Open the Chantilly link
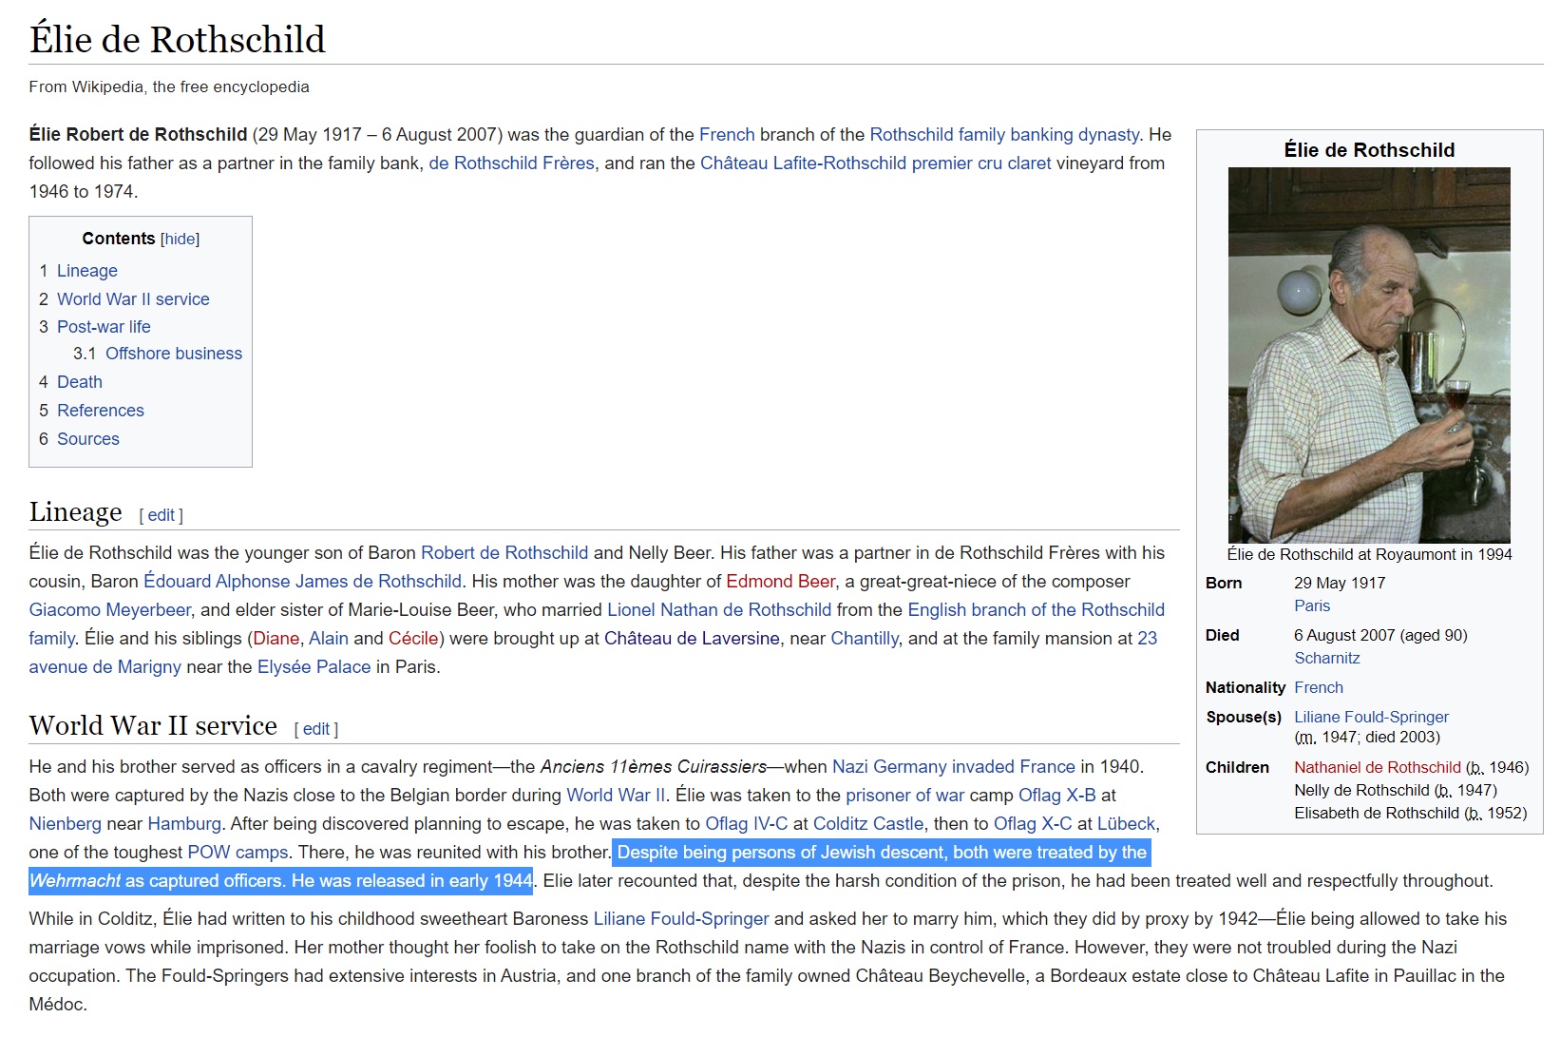 pyautogui.click(x=865, y=639)
